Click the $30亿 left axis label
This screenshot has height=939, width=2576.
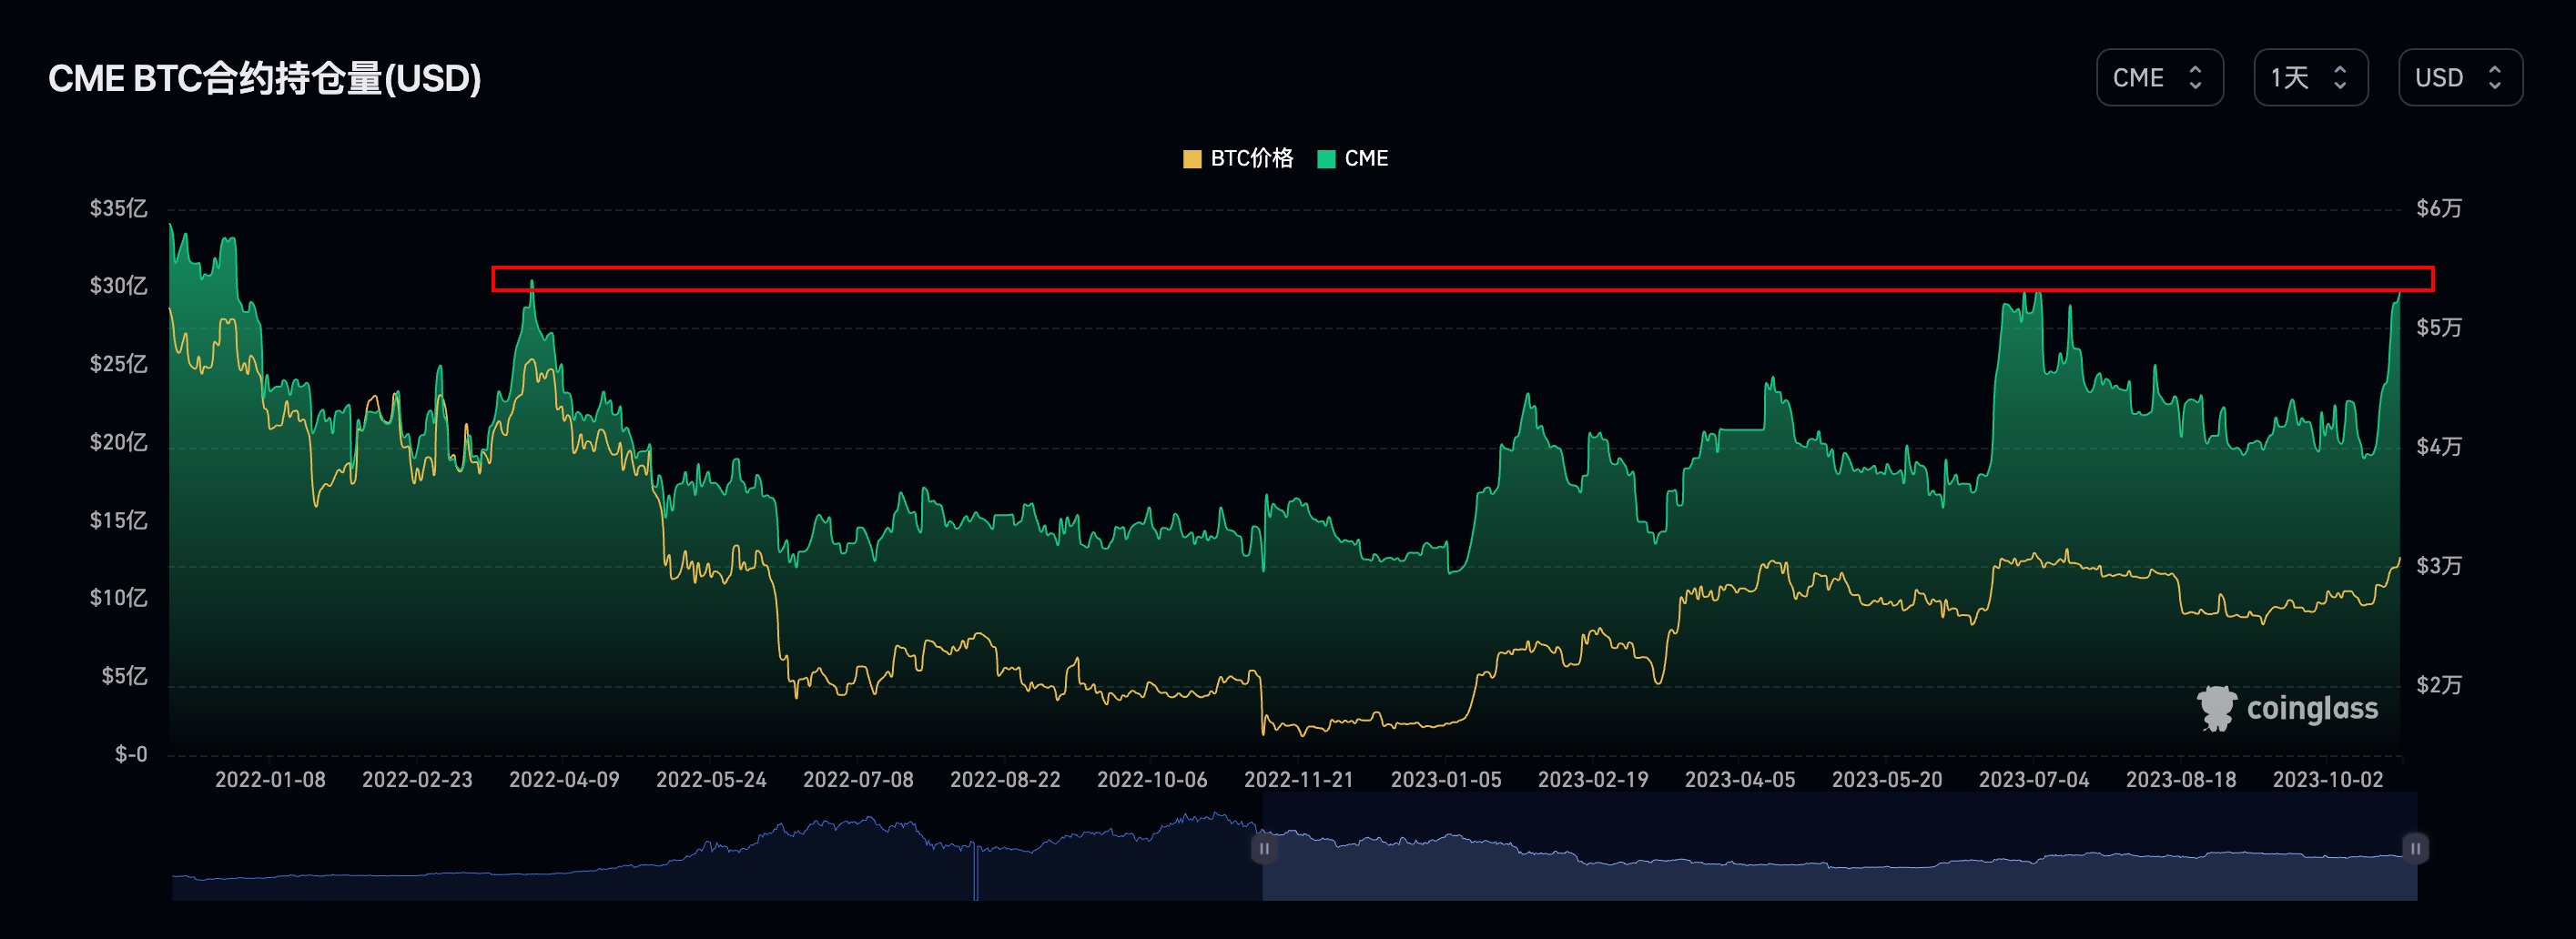coord(118,286)
